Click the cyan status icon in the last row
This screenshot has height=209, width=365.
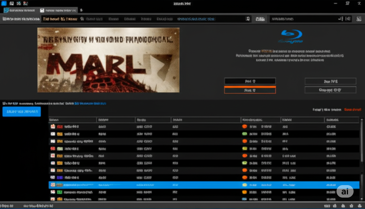(244, 199)
